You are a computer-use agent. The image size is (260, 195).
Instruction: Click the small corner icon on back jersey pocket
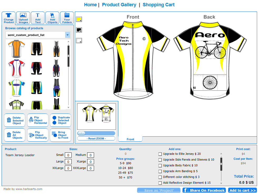click(195, 88)
